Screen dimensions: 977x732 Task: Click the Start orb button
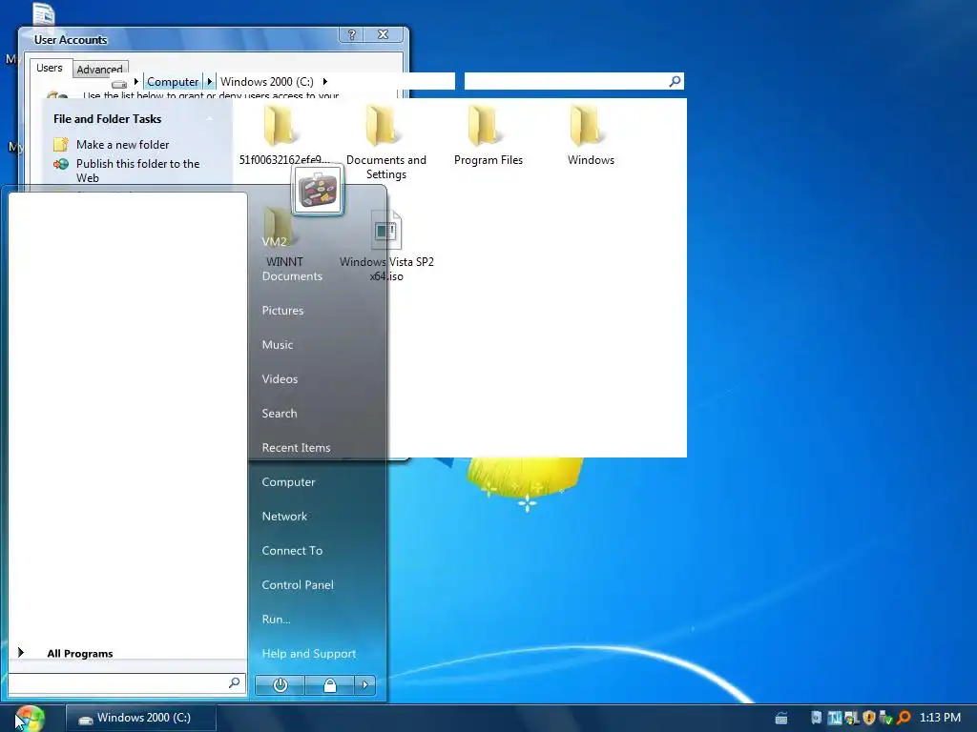30,718
